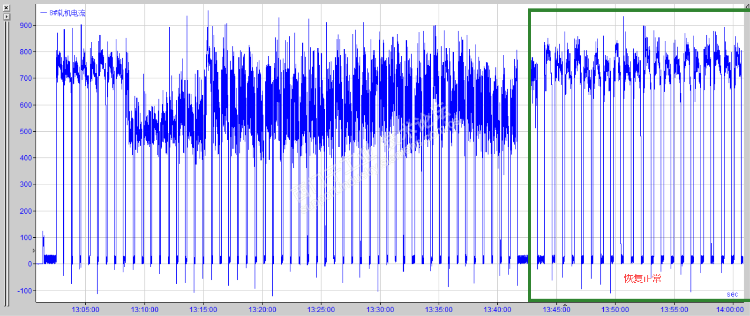
Task: Click the 13:50:00 time label
Action: pos(615,310)
